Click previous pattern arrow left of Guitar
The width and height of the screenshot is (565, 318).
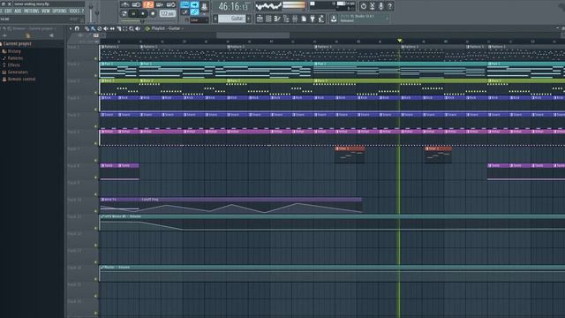coord(215,19)
